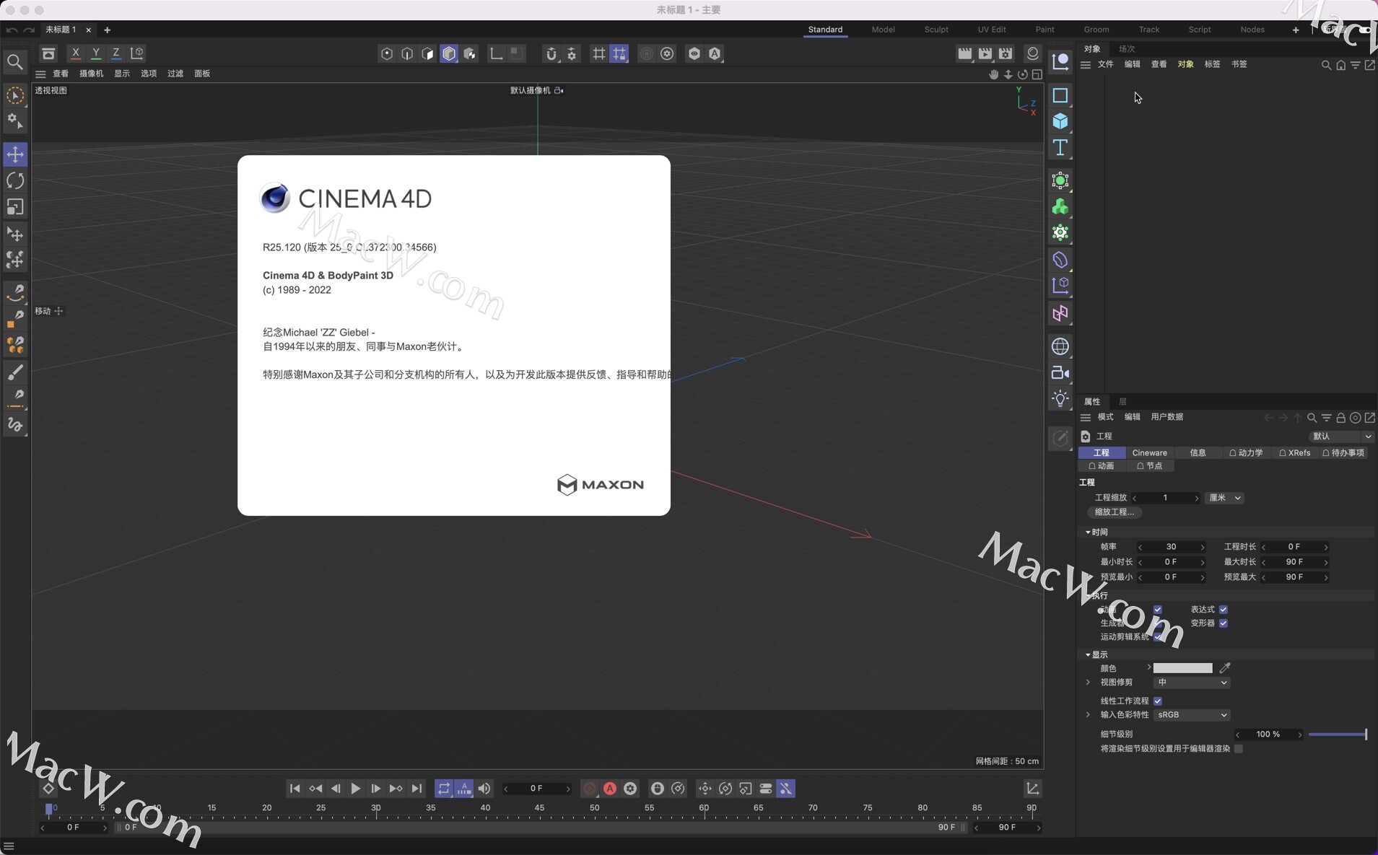This screenshot has height=855, width=1378.
Task: Open the search magnifier at top left
Action: click(x=14, y=62)
